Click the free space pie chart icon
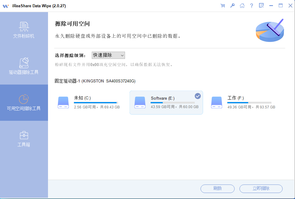 [24, 99]
